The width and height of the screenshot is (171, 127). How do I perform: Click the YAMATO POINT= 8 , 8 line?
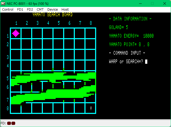129,45
